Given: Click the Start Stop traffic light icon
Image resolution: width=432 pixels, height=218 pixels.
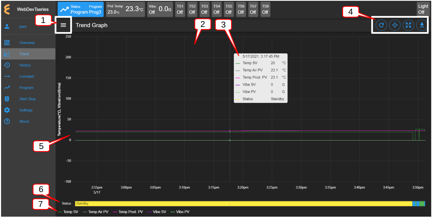Looking at the screenshot, I should pyautogui.click(x=7, y=99).
